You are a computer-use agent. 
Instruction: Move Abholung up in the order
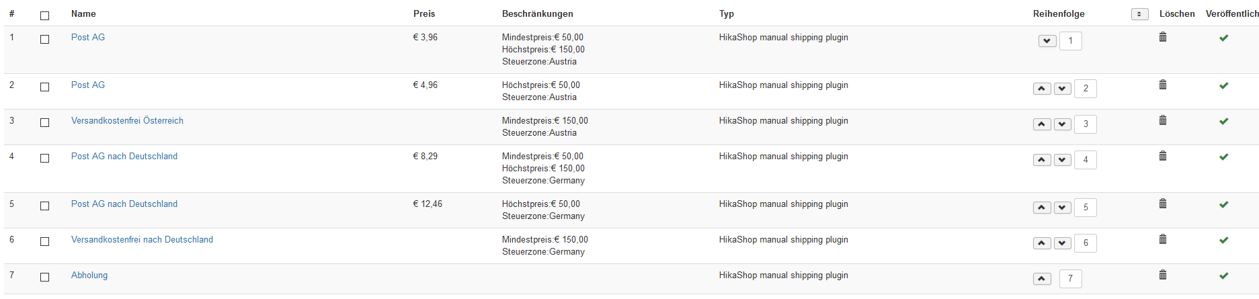1042,279
